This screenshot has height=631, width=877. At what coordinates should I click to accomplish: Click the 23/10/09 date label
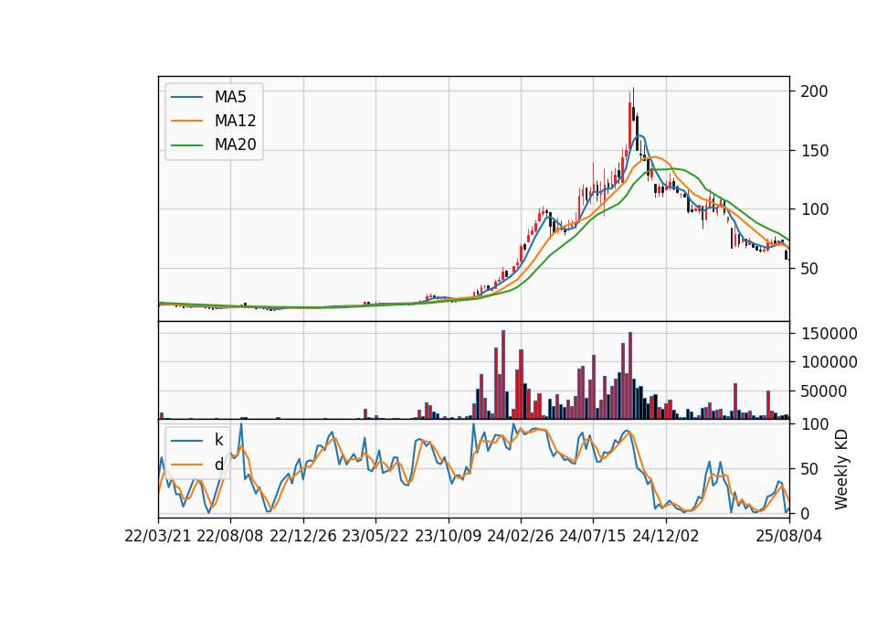pos(448,536)
